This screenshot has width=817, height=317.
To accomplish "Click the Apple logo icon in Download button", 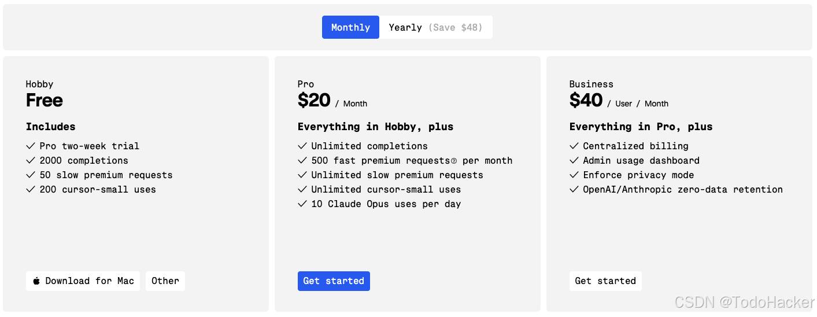I will coord(36,281).
